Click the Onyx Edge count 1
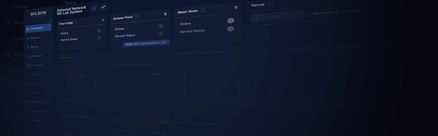 click(x=103, y=20)
